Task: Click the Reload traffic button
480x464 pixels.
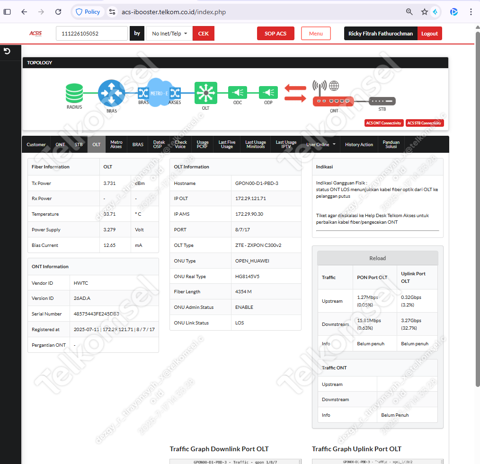Action: [x=377, y=258]
